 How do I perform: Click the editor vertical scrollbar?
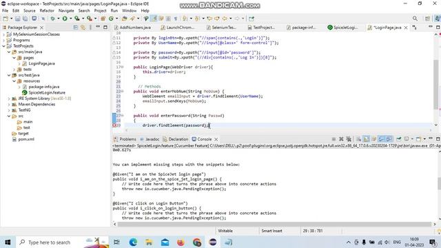point(436,84)
